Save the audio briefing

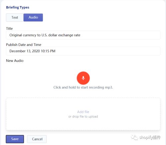point(15,139)
